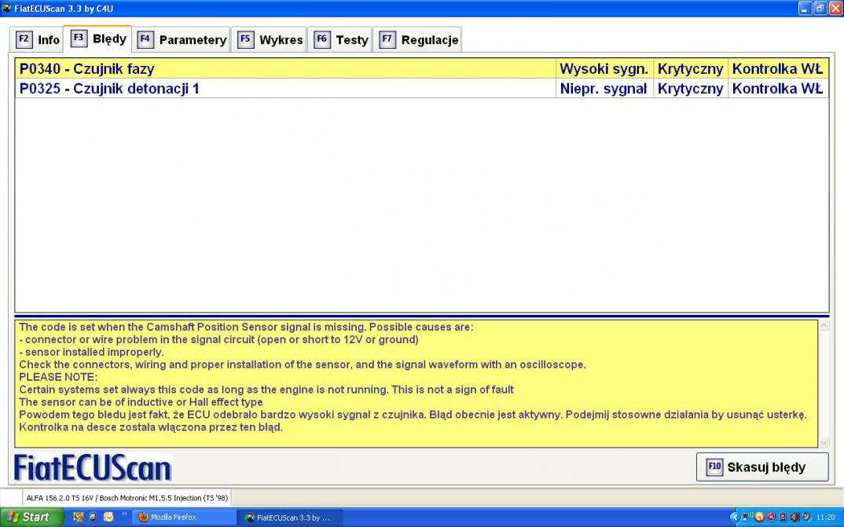This screenshot has height=527, width=844.
Task: Click Krytyczny in the P0325 row
Action: pyautogui.click(x=690, y=88)
